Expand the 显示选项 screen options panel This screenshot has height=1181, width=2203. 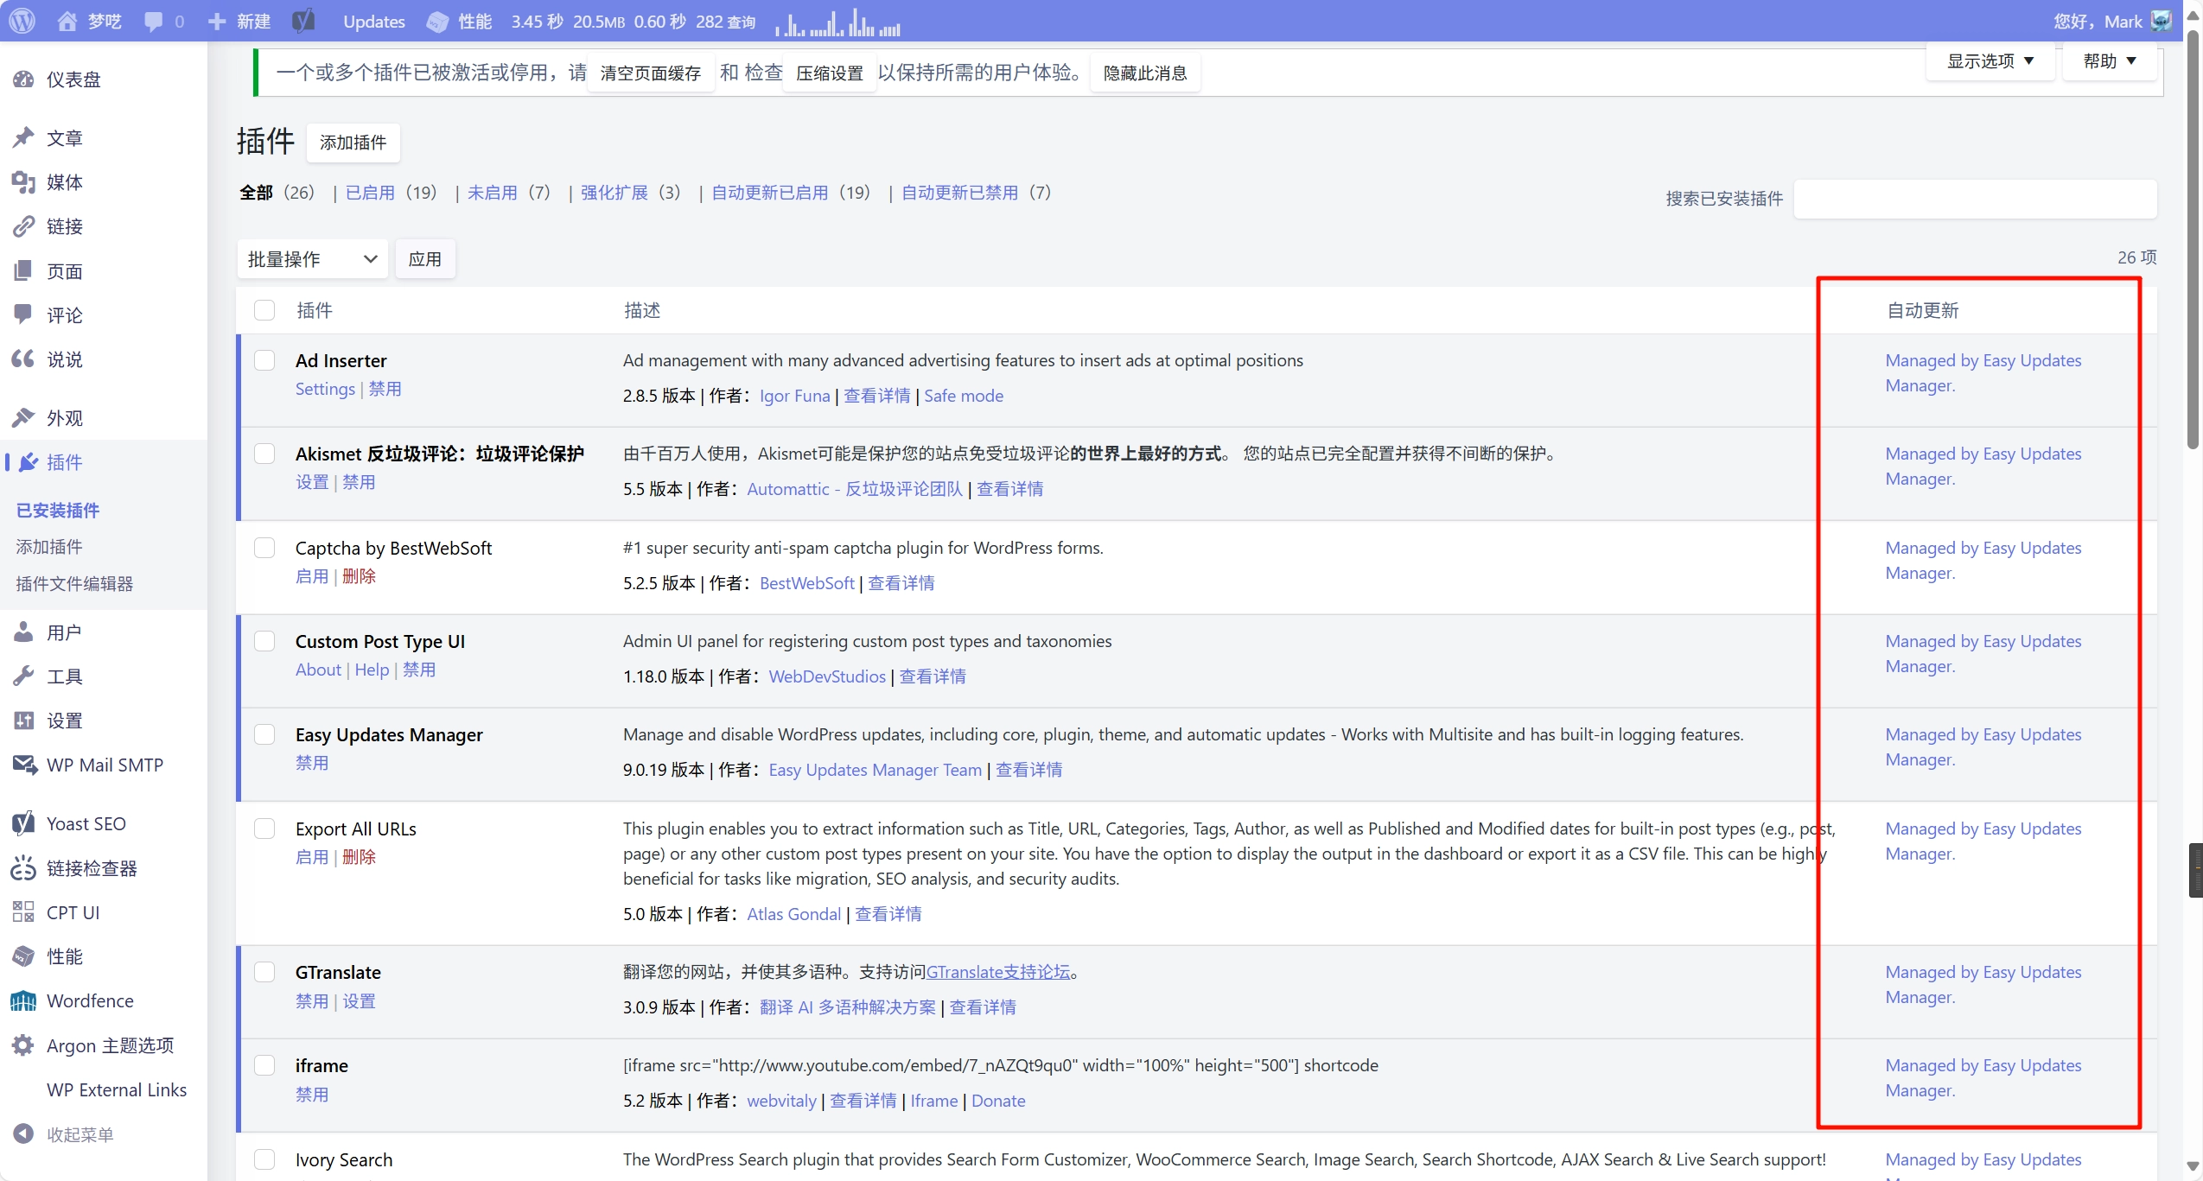(1990, 61)
